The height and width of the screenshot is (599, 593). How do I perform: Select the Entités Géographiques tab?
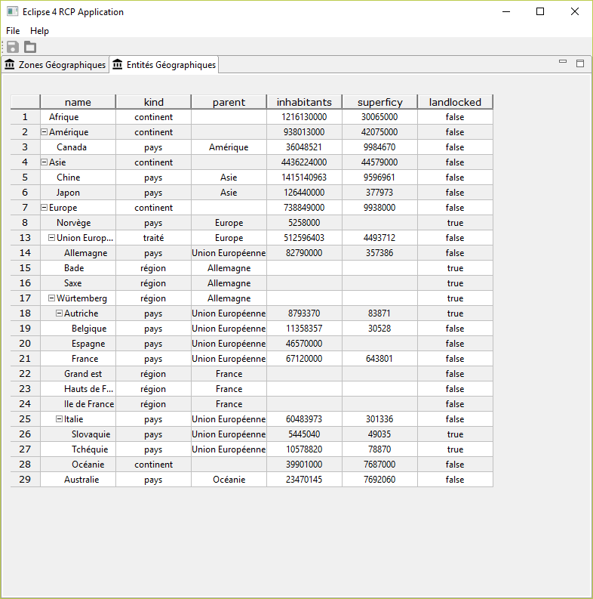(x=164, y=64)
